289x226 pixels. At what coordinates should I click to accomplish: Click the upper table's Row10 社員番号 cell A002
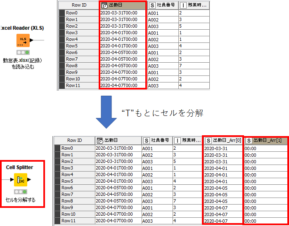click(x=163, y=79)
